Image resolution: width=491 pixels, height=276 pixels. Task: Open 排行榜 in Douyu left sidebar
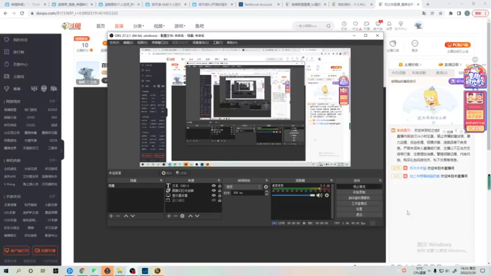(x=19, y=52)
